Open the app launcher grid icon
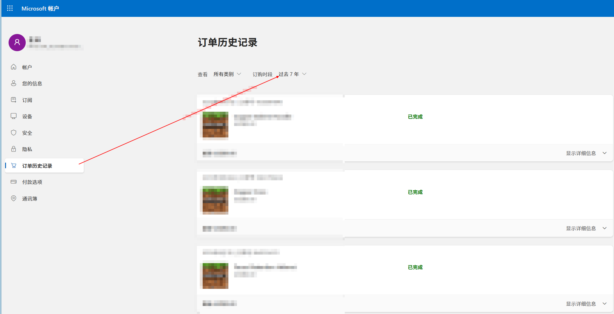This screenshot has width=614, height=314. point(10,8)
